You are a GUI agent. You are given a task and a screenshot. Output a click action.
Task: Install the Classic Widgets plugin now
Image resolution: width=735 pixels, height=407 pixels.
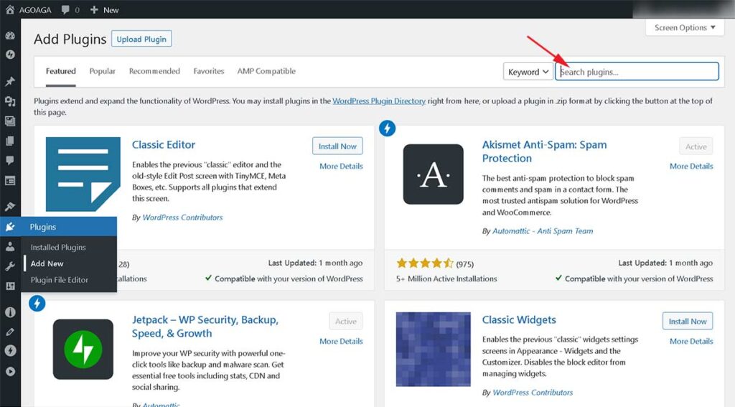pos(688,321)
